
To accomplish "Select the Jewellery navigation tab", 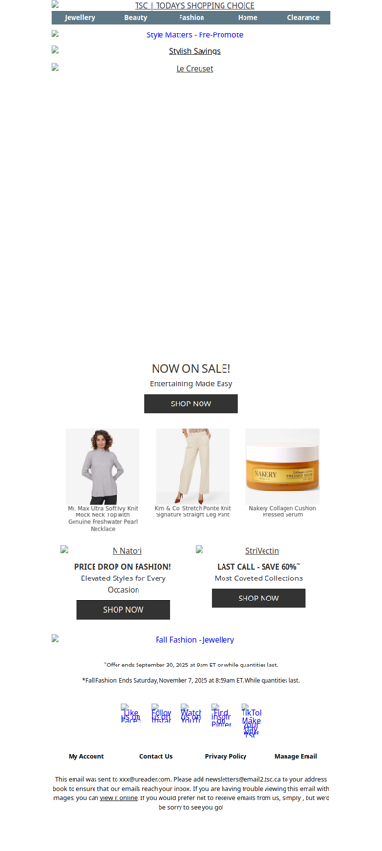I will click(x=79, y=17).
